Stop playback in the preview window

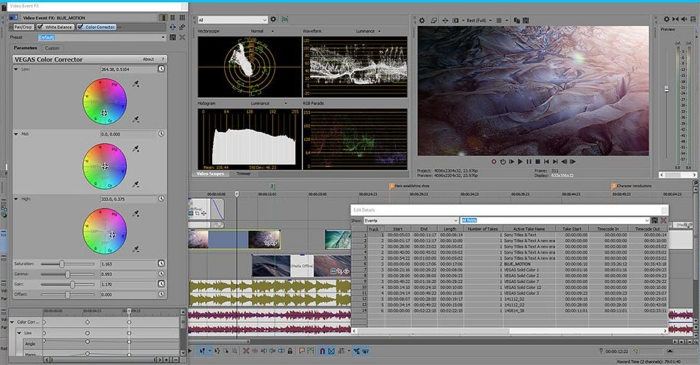click(x=537, y=162)
